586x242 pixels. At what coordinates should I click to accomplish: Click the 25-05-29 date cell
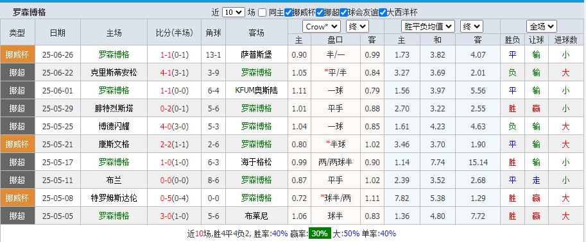pyautogui.click(x=58, y=108)
